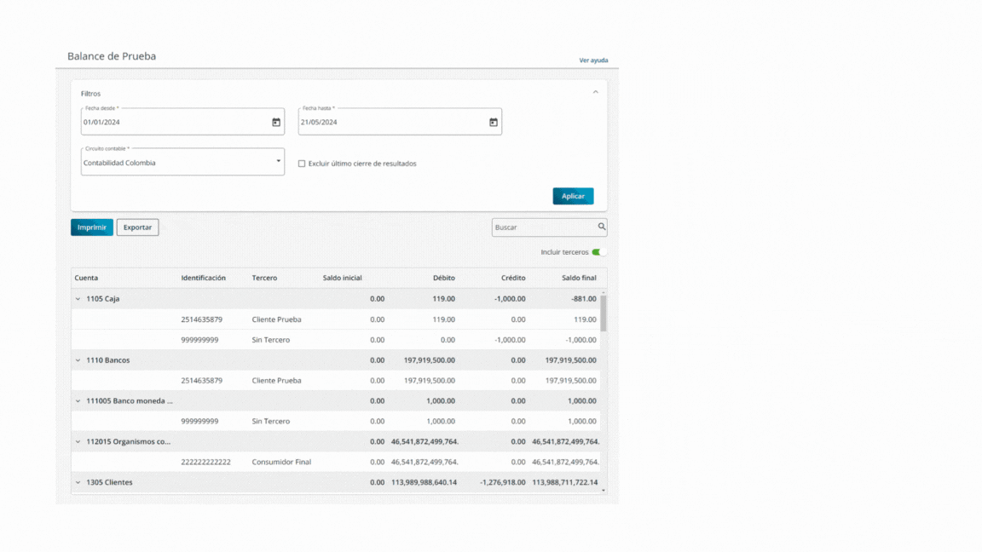This screenshot has height=552, width=982.
Task: Click the 1305 Clientes account name
Action: click(x=110, y=482)
